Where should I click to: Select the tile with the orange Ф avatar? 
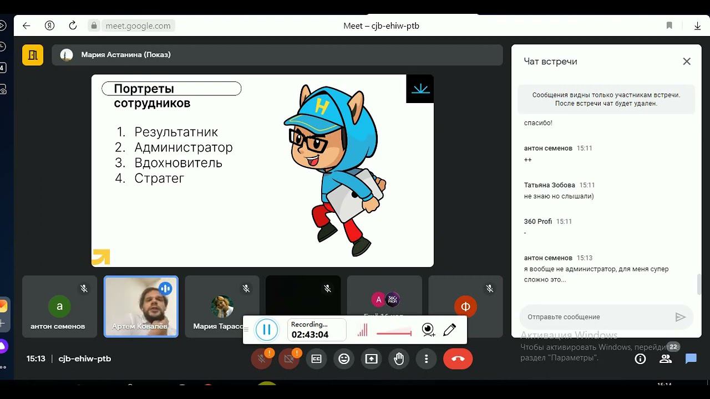point(465,306)
